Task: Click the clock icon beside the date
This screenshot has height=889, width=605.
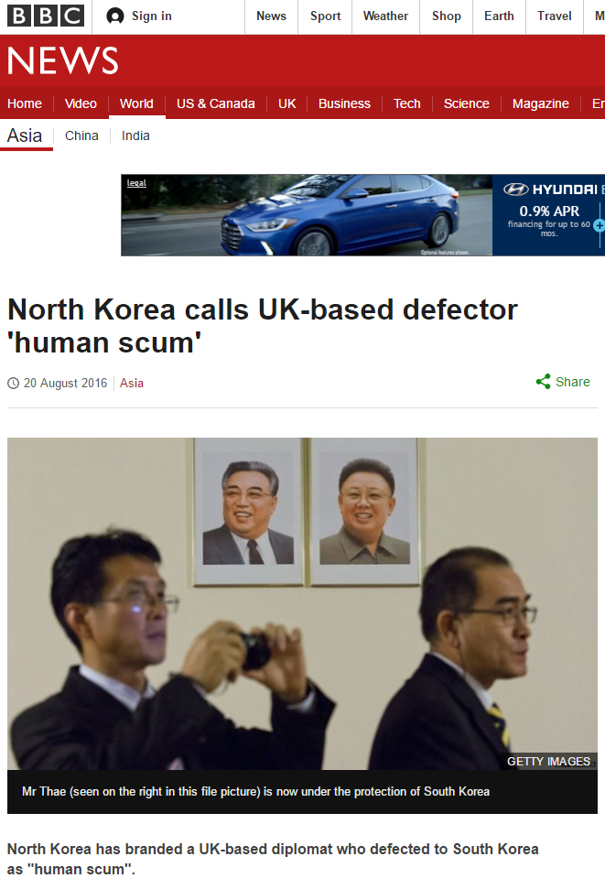Action: (x=13, y=384)
